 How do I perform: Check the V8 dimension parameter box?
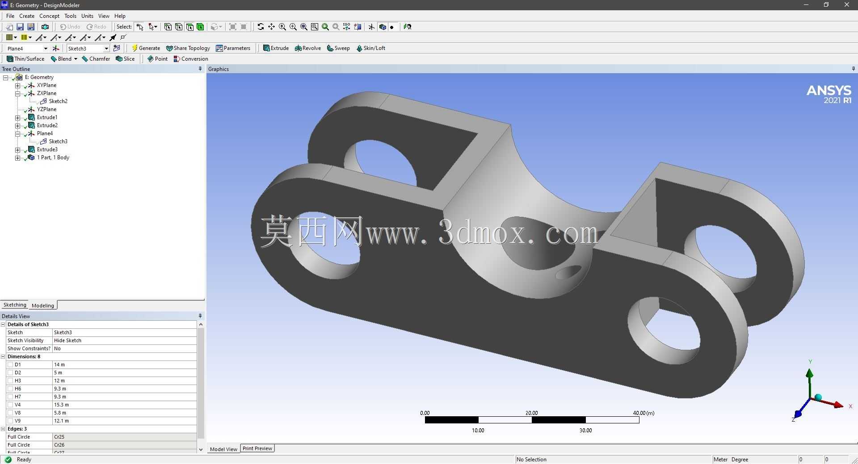[x=10, y=413]
